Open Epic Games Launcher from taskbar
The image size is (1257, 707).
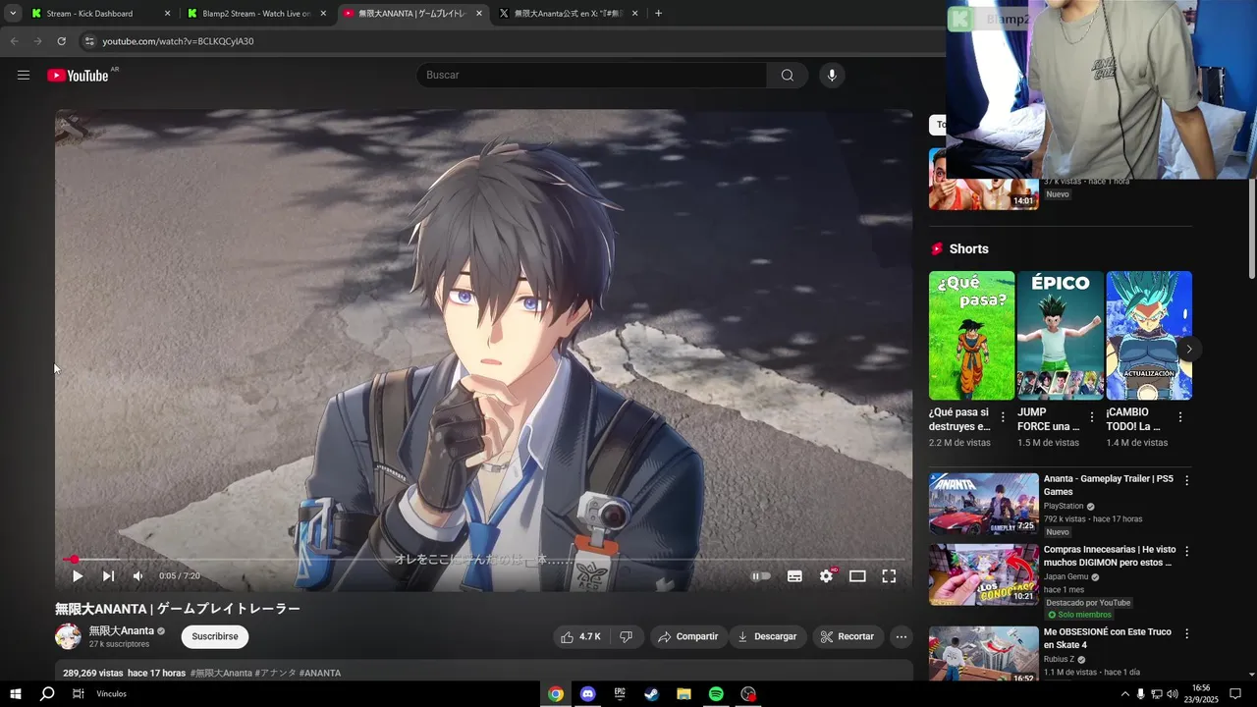tap(620, 694)
